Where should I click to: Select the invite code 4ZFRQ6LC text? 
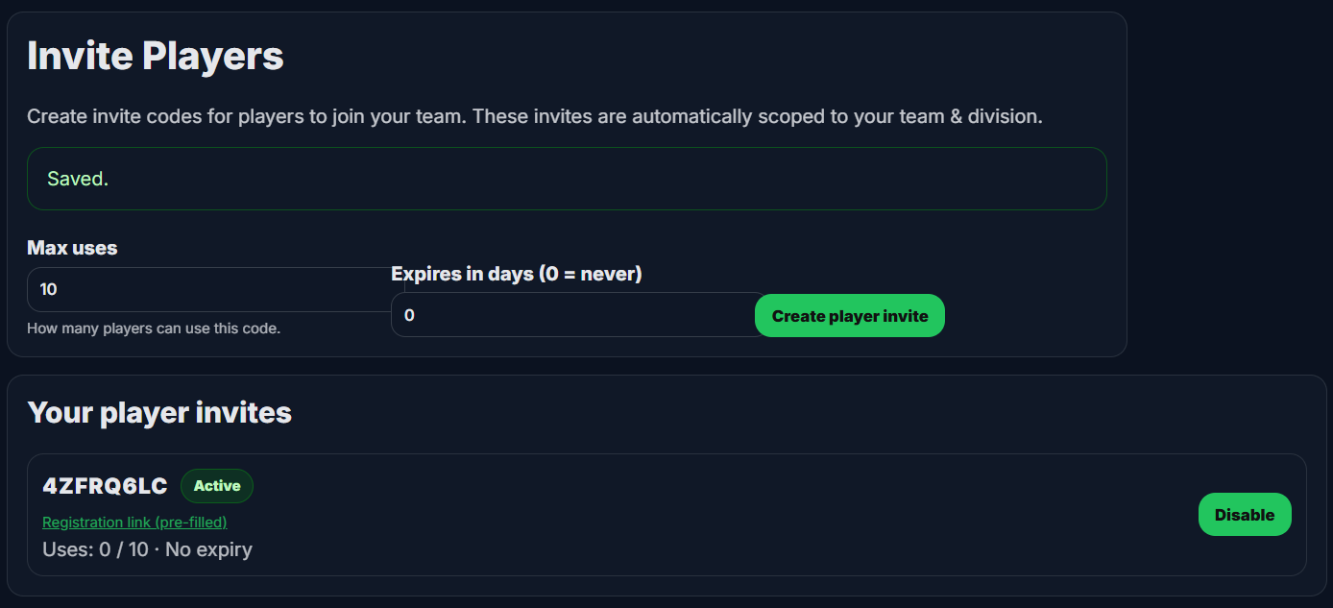105,486
